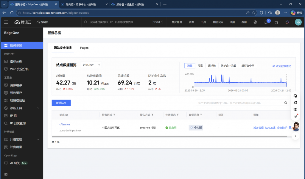The height and width of the screenshot is (179, 305).
Task: Click the 新增站点 button
Action: (61, 103)
